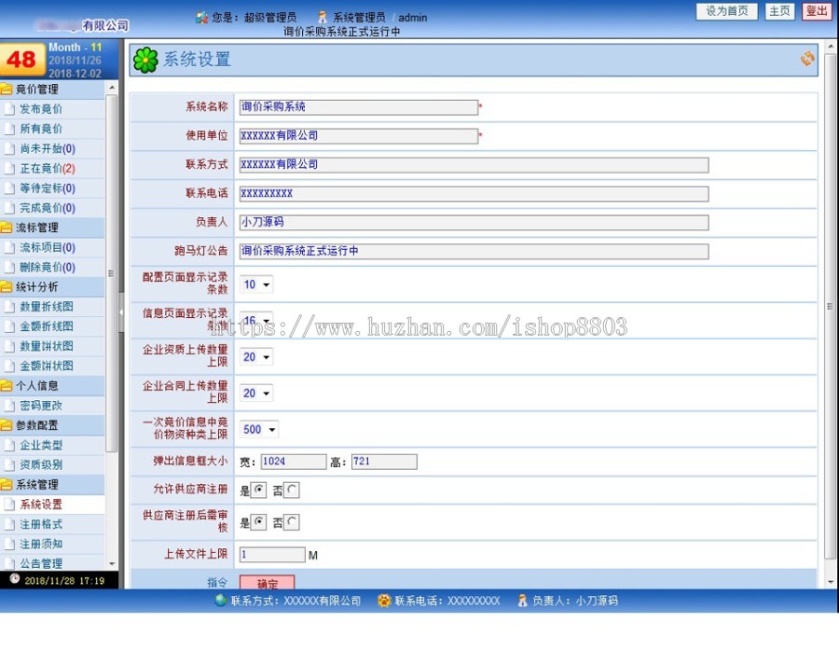This screenshot has height=650, width=839.
Task: Click the super administrator user icon in the header
Action: 201,18
